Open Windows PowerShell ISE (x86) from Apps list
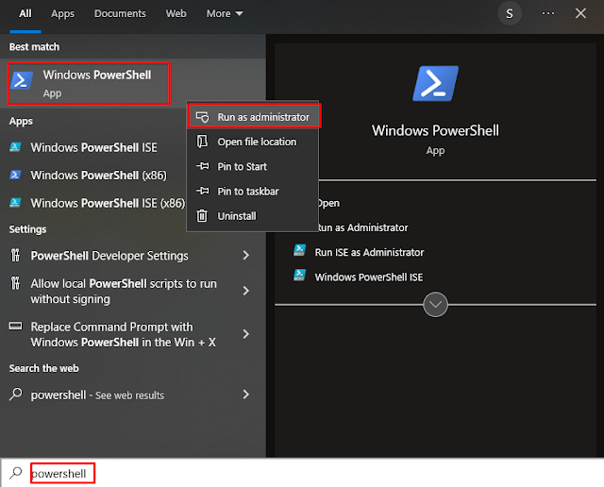 point(96,203)
